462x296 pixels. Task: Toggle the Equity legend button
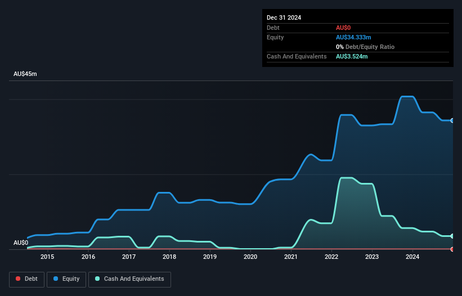66,279
